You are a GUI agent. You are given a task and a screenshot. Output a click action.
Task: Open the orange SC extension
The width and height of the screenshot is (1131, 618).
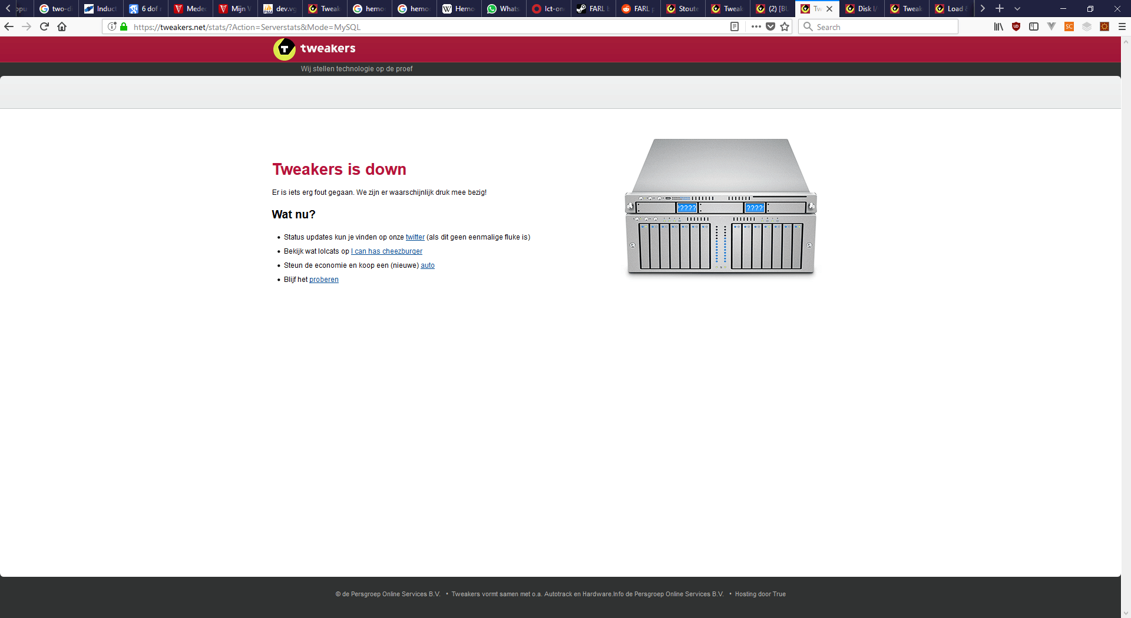click(x=1069, y=26)
